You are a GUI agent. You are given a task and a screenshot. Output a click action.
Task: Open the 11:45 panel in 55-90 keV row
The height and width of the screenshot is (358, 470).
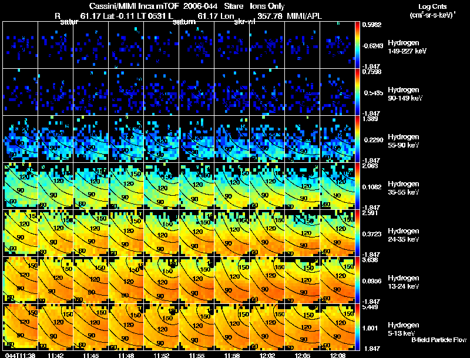(91, 139)
